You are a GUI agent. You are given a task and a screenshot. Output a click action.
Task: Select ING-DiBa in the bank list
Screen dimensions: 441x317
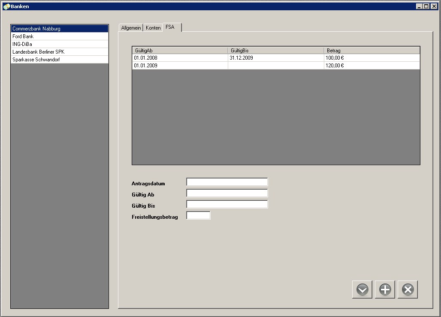pos(60,44)
